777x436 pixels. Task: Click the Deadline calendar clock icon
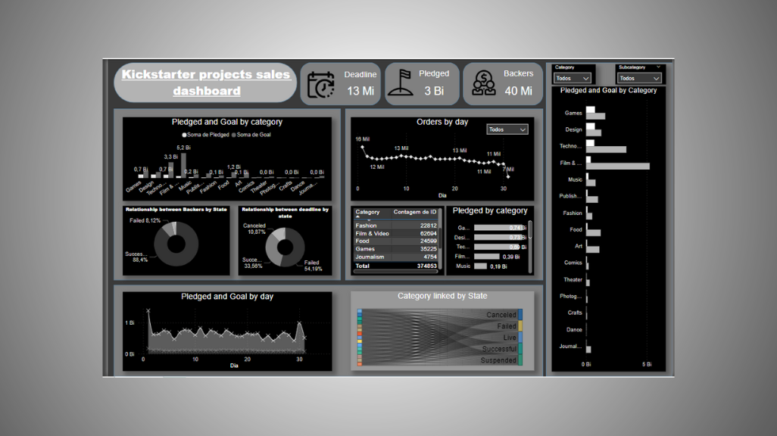pyautogui.click(x=321, y=84)
